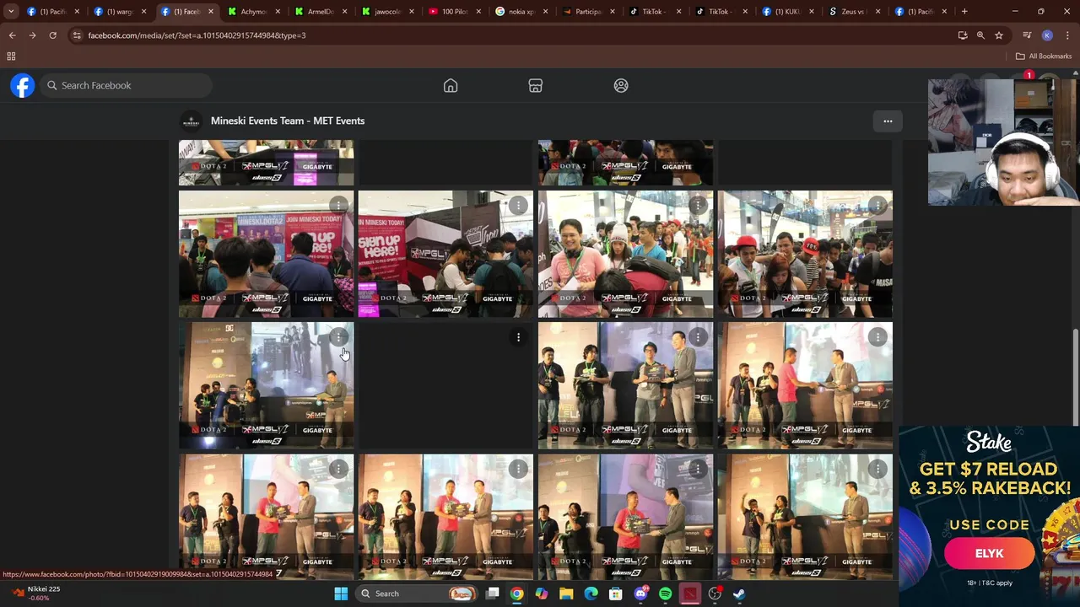The image size is (1080, 607).
Task: Open crowd photo with red cap people
Action: coord(805,254)
